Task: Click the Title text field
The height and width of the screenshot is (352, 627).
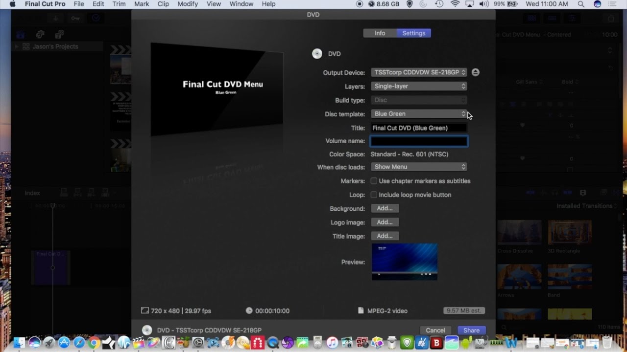Action: 419,128
